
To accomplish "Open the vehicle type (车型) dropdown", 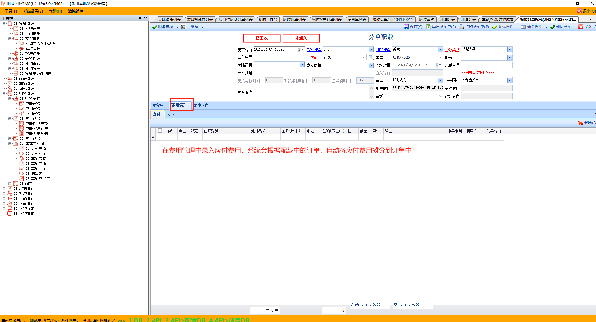I will (x=440, y=80).
